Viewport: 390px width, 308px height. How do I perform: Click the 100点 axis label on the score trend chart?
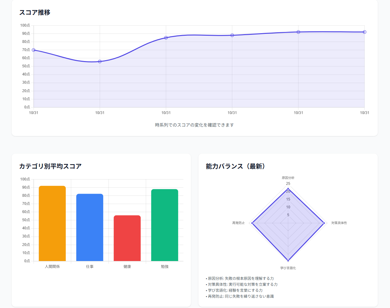click(25, 25)
